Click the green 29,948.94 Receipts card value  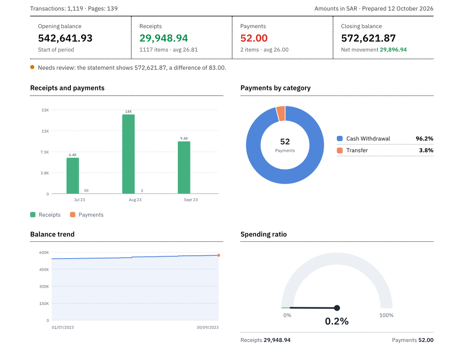[164, 38]
